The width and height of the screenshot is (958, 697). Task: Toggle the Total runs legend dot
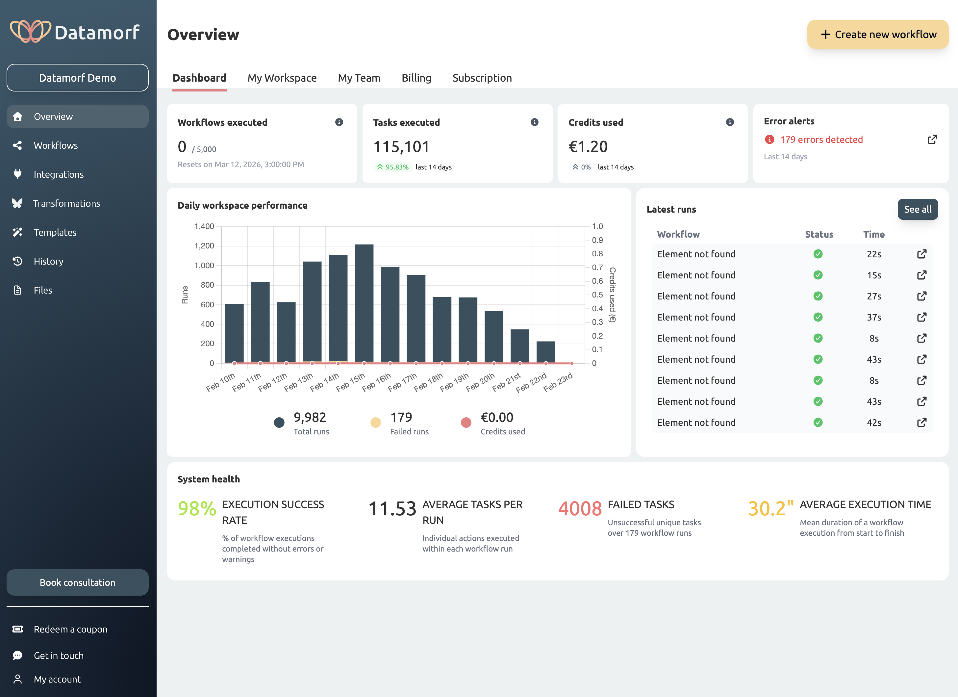click(x=279, y=423)
